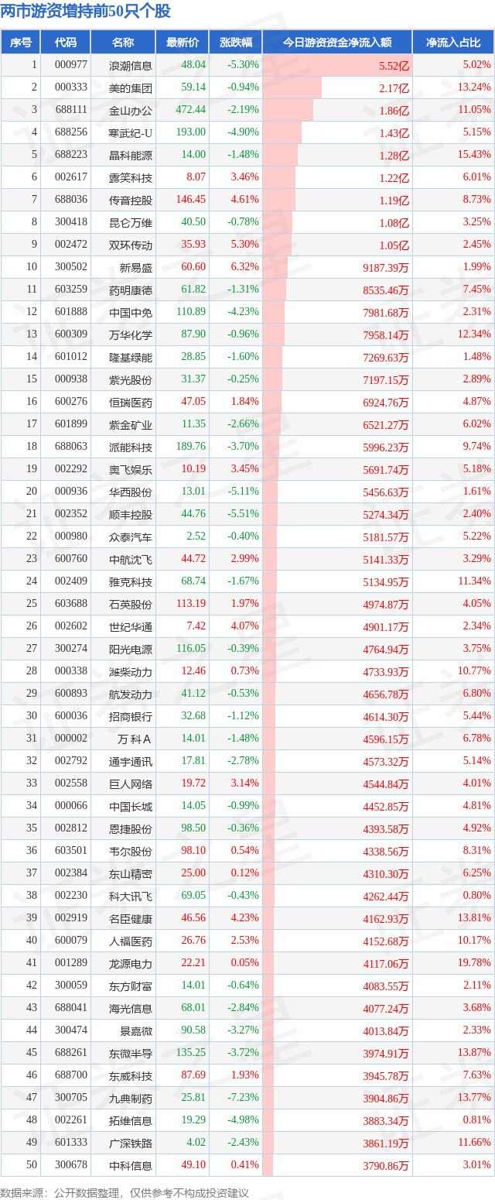Click net inflow value 1.28亿
495x1200 pixels.
[x=394, y=156]
